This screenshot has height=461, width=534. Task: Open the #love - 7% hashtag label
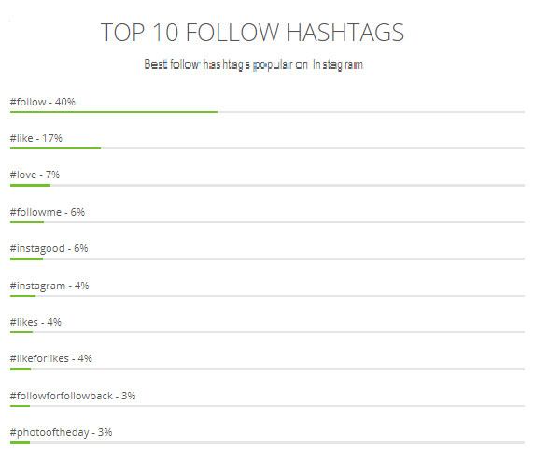(35, 175)
